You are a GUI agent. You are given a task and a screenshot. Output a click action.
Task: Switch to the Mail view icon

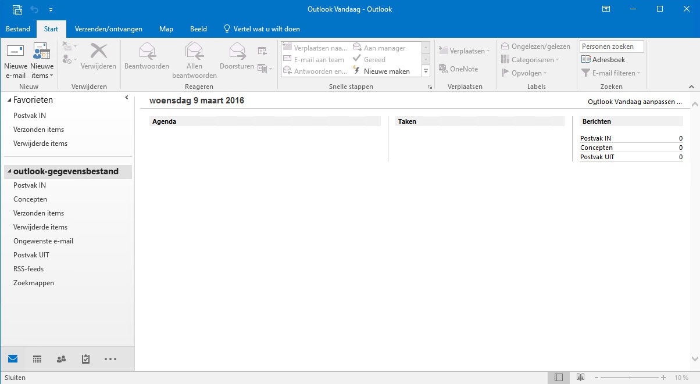pos(13,359)
